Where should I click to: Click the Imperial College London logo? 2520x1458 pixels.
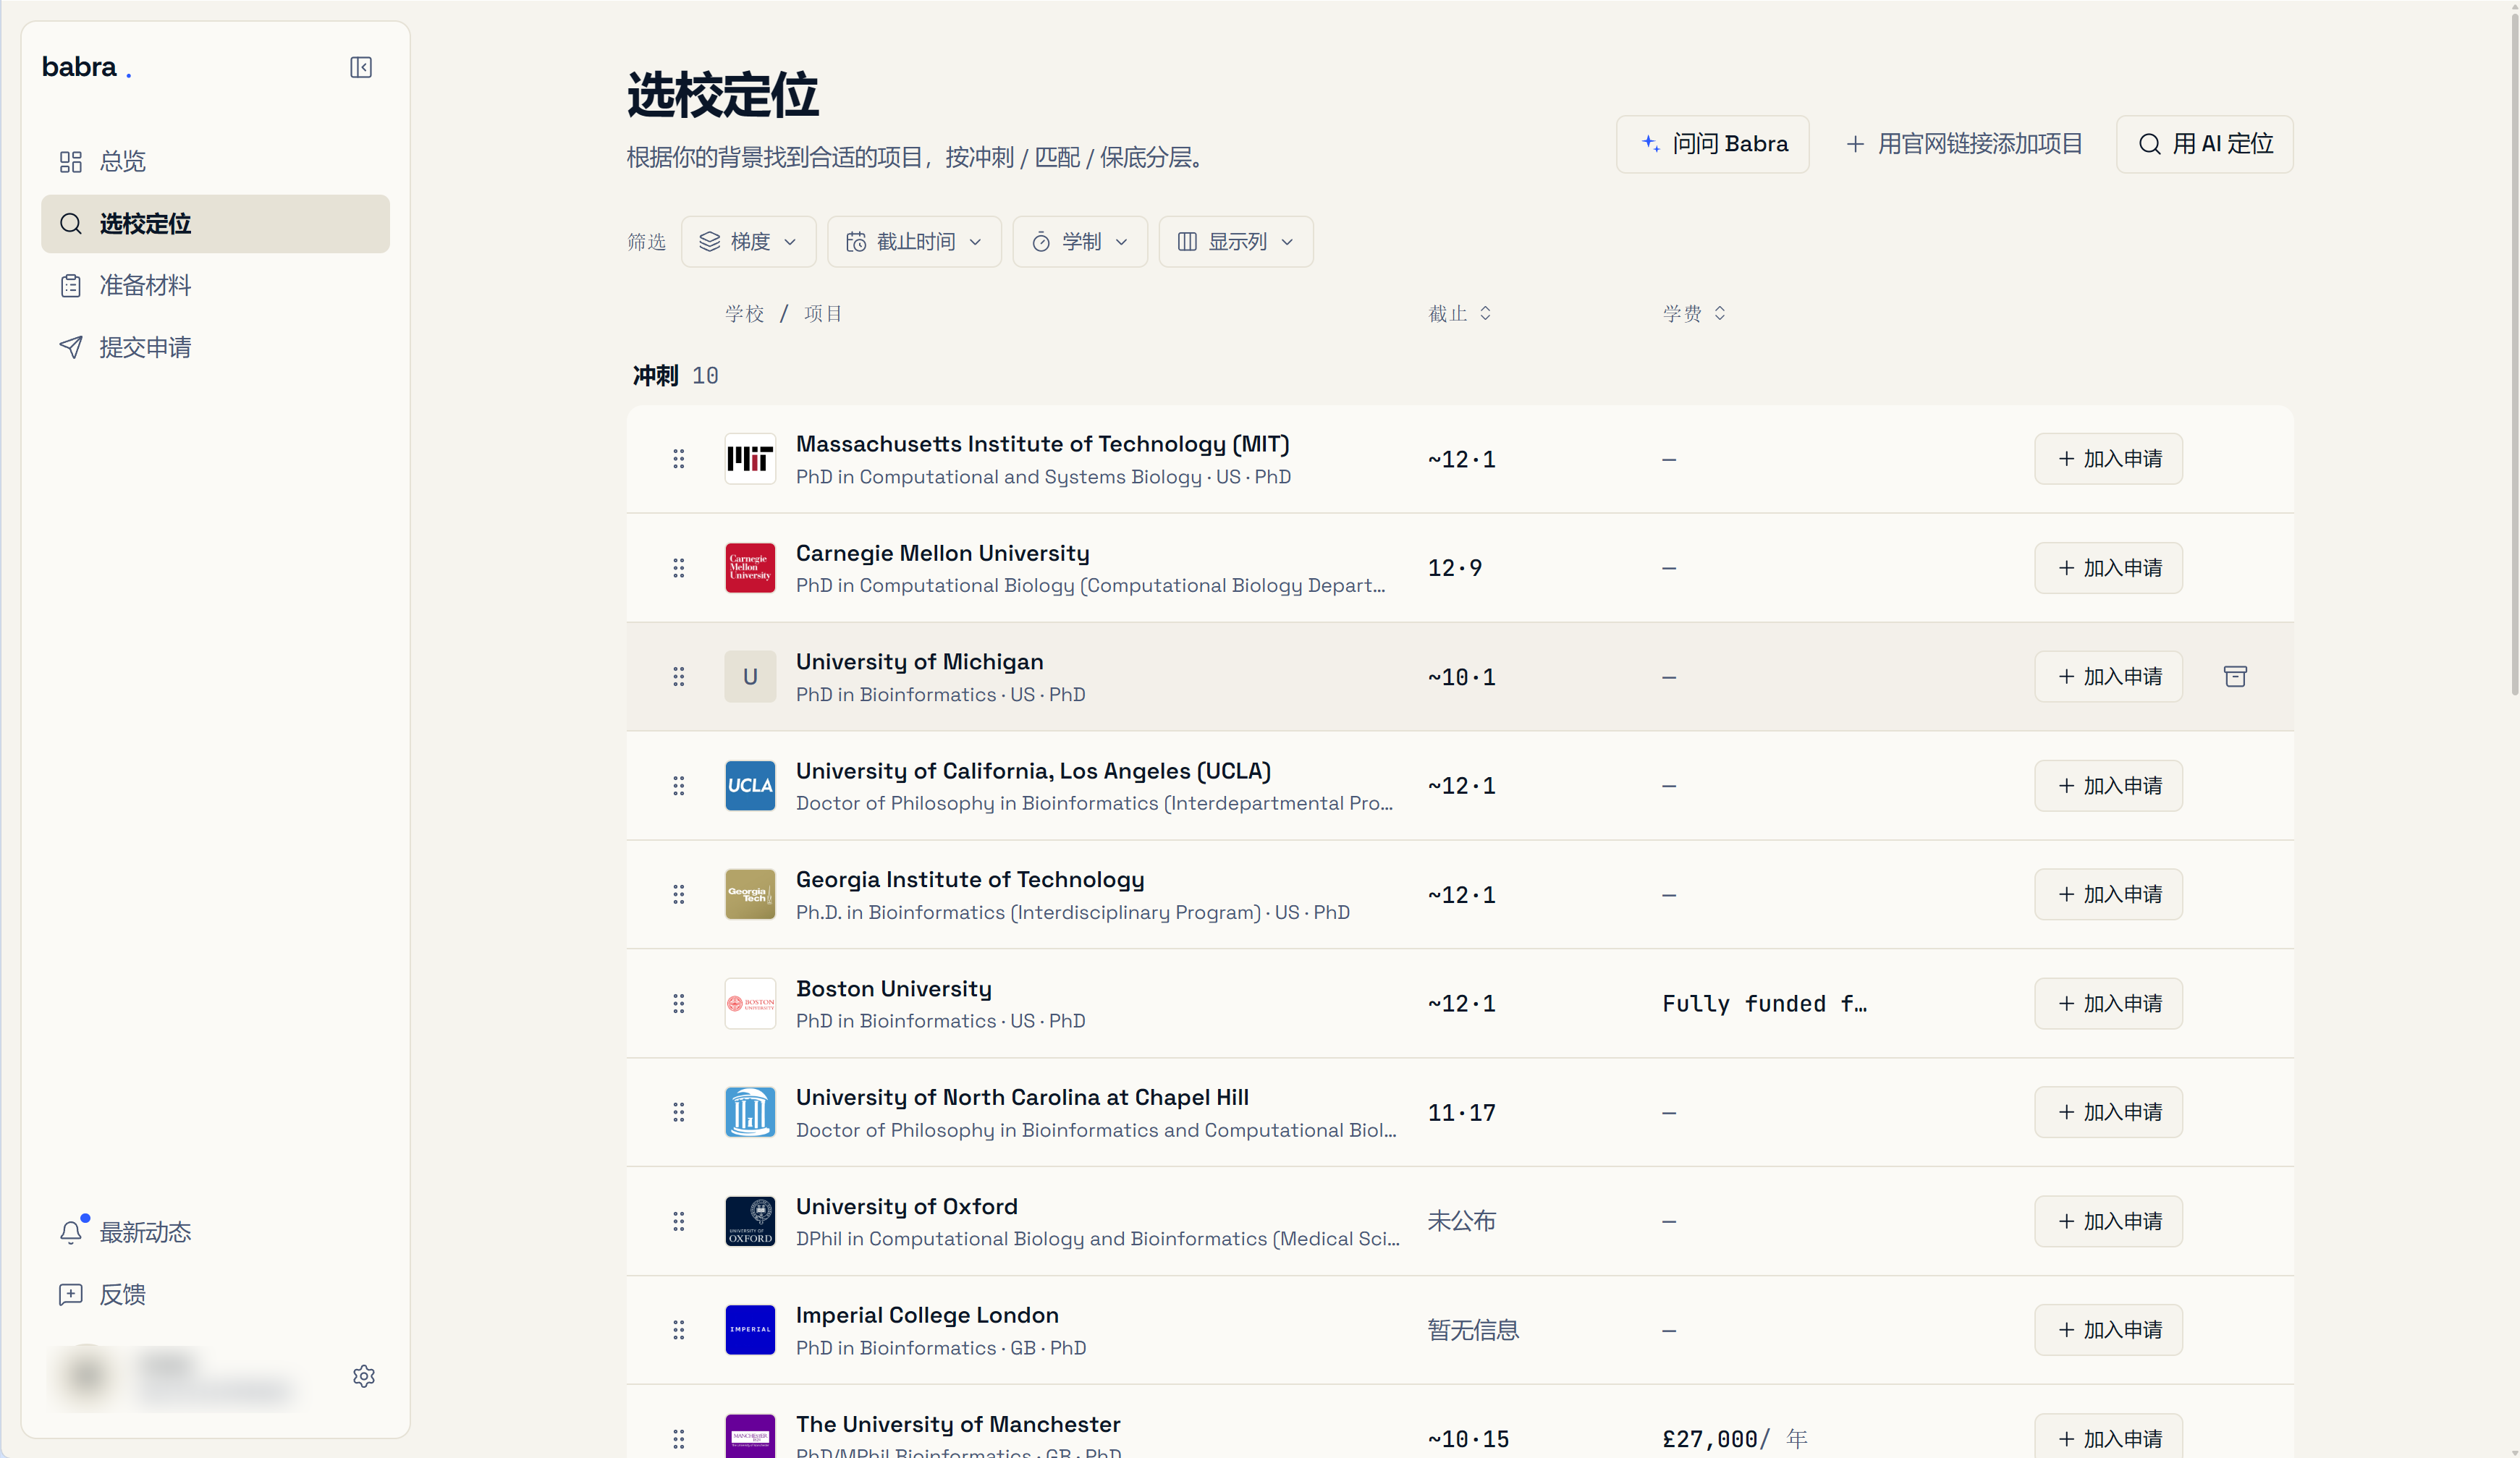(x=750, y=1330)
